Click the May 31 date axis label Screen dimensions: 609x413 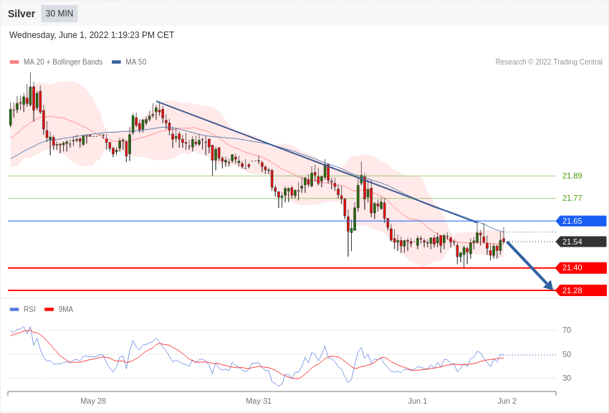click(x=259, y=401)
